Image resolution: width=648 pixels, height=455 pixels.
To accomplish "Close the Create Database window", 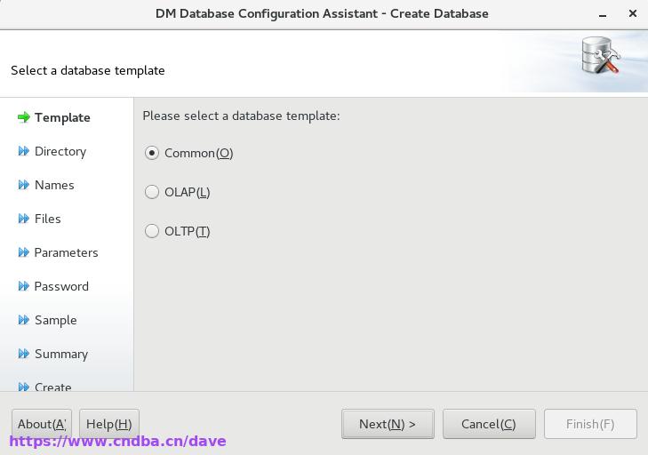I will pyautogui.click(x=632, y=13).
